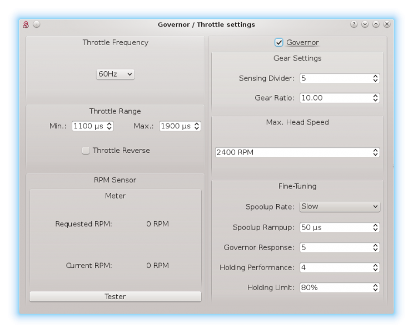Minimize window using down-arrow title icon
This screenshot has height=333, width=413.
tap(365, 24)
